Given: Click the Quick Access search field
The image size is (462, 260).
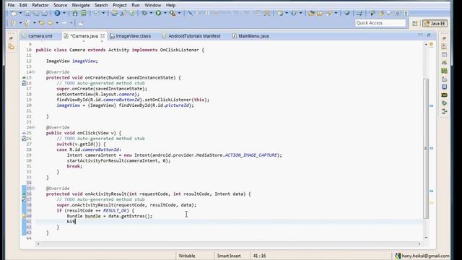Looking at the screenshot, I should [x=380, y=23].
